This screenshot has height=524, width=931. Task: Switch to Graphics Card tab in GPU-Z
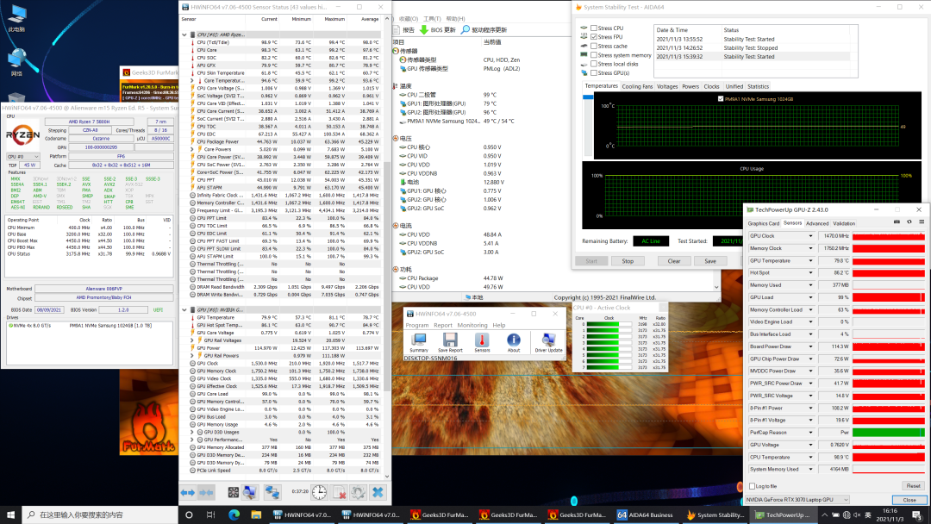coord(764,224)
